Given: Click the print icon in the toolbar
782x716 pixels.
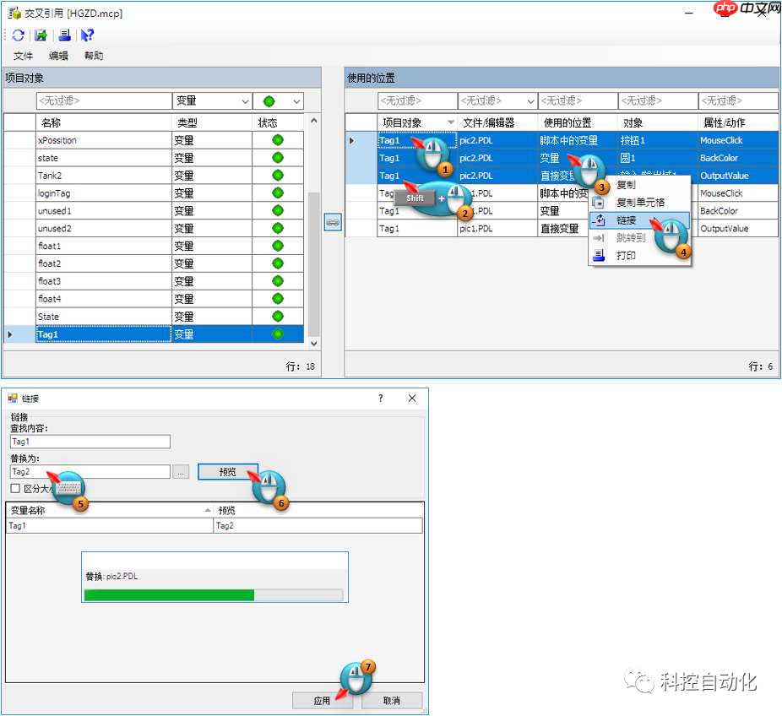Looking at the screenshot, I should (63, 35).
